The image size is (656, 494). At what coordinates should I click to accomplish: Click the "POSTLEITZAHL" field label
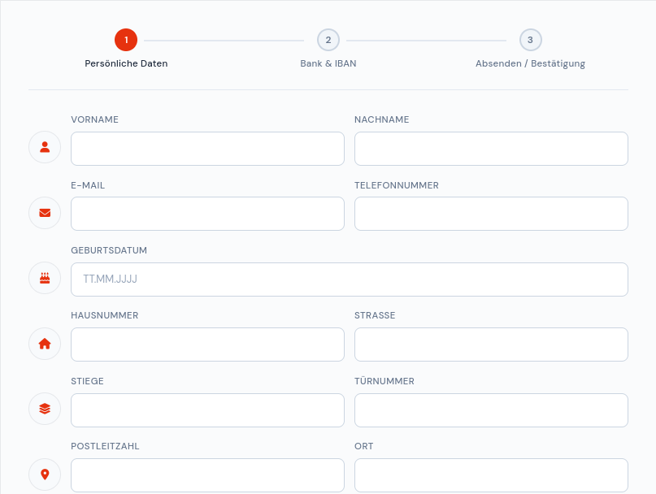(105, 446)
